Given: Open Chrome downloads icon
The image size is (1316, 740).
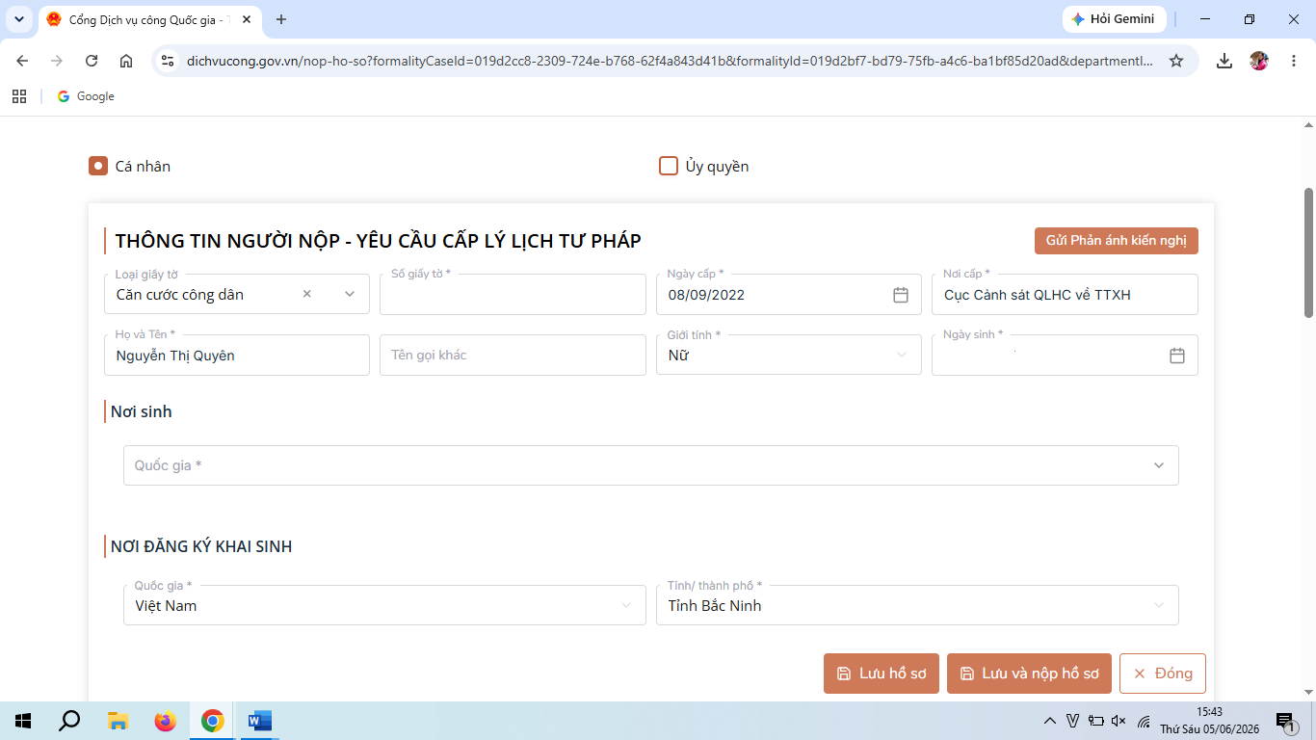Looking at the screenshot, I should [1224, 61].
